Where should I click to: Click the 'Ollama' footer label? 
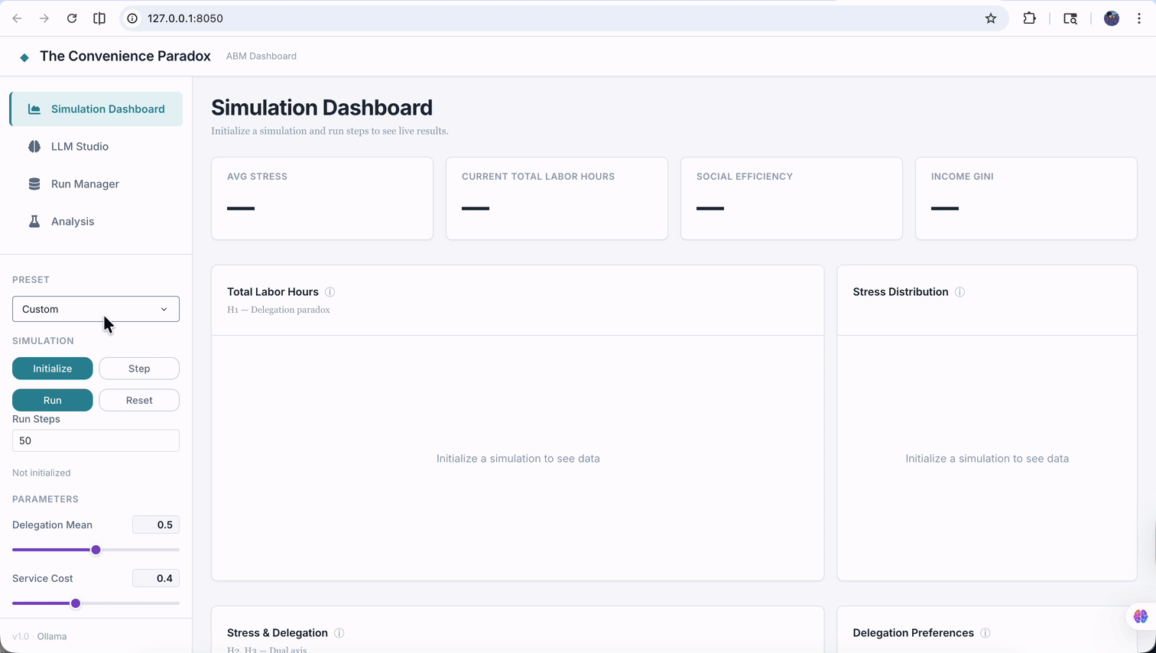coord(52,636)
